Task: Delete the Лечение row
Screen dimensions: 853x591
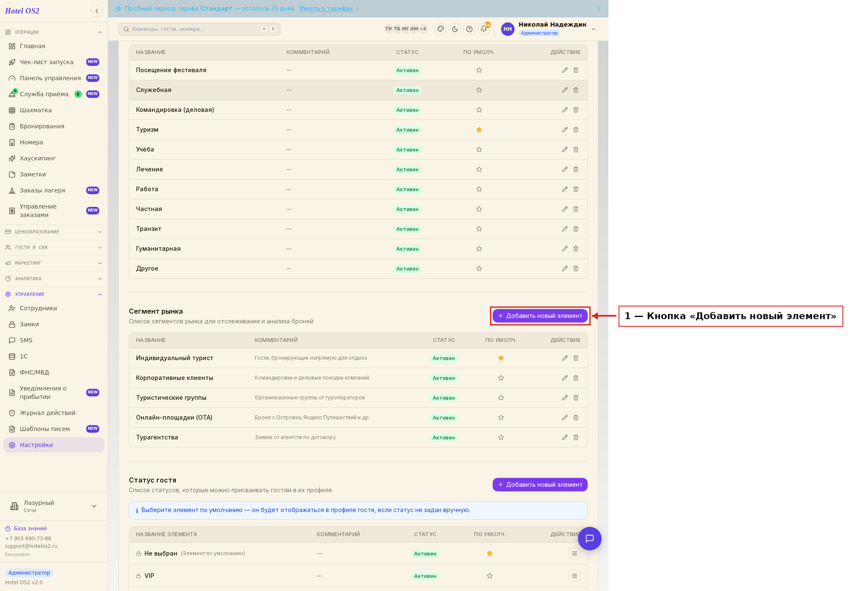Action: [x=576, y=169]
